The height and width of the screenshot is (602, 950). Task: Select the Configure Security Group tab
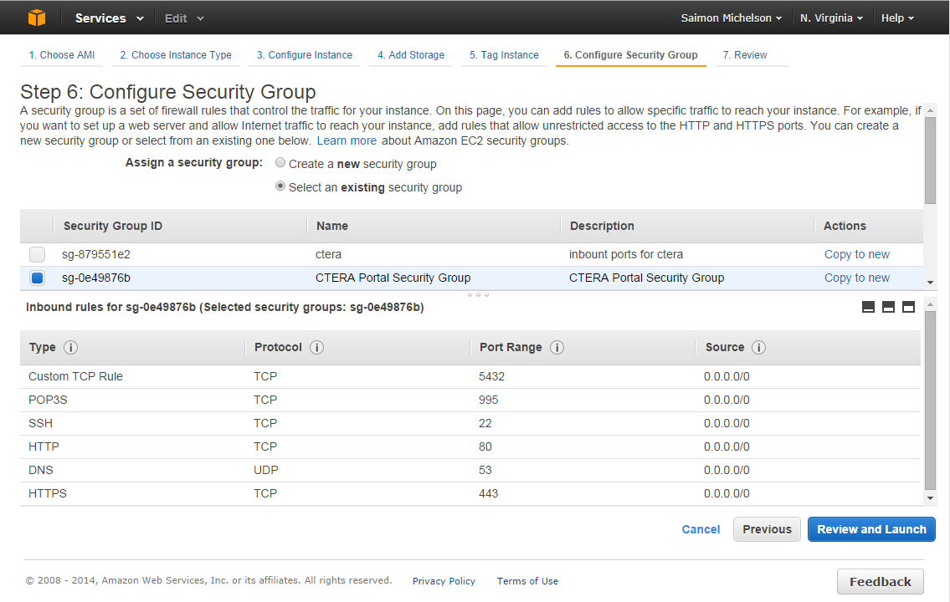[631, 55]
